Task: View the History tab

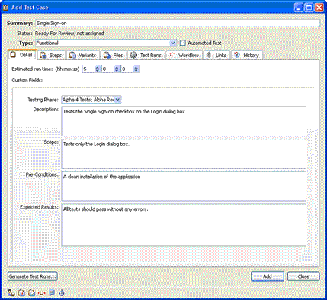Action: coord(247,56)
